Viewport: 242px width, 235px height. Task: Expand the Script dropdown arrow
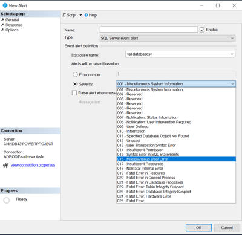[80, 15]
